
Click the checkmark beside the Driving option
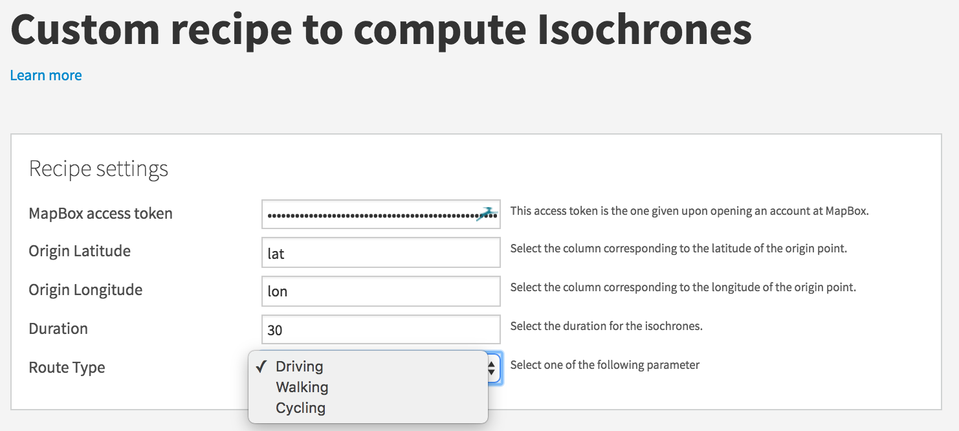pos(261,366)
